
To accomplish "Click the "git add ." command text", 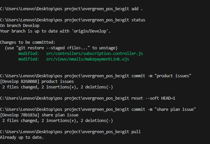I will (x=132, y=9).
